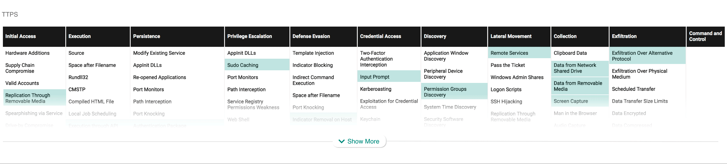727x164 pixels.
Task: Click Port Monitors under Persistence
Action: tap(149, 90)
